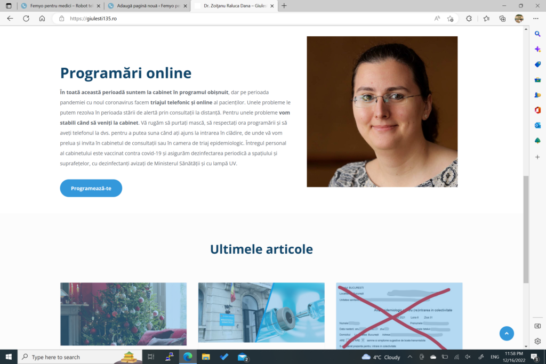546x364 pixels.
Task: Click the Programări online heading
Action: coord(126,73)
